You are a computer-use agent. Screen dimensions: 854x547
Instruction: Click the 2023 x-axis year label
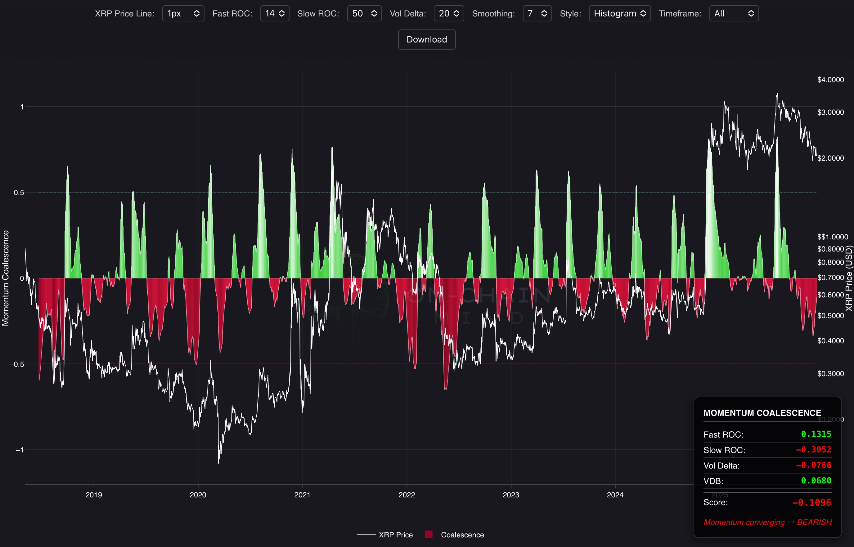pyautogui.click(x=511, y=495)
